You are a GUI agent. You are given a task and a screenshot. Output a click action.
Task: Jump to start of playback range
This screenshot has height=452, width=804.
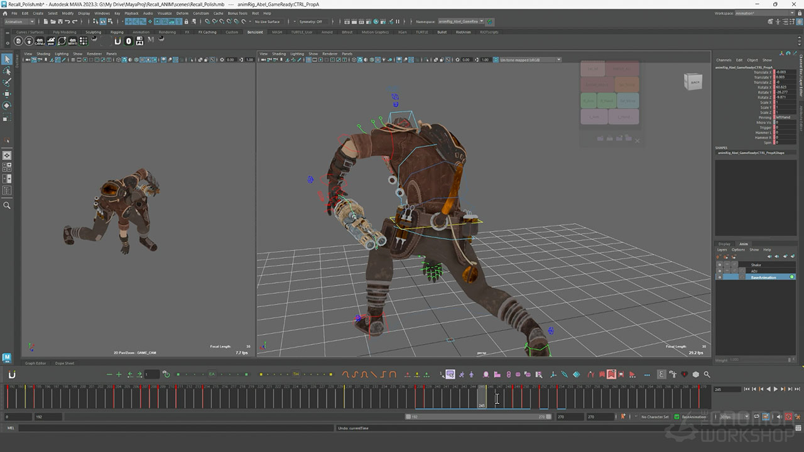pyautogui.click(x=747, y=389)
